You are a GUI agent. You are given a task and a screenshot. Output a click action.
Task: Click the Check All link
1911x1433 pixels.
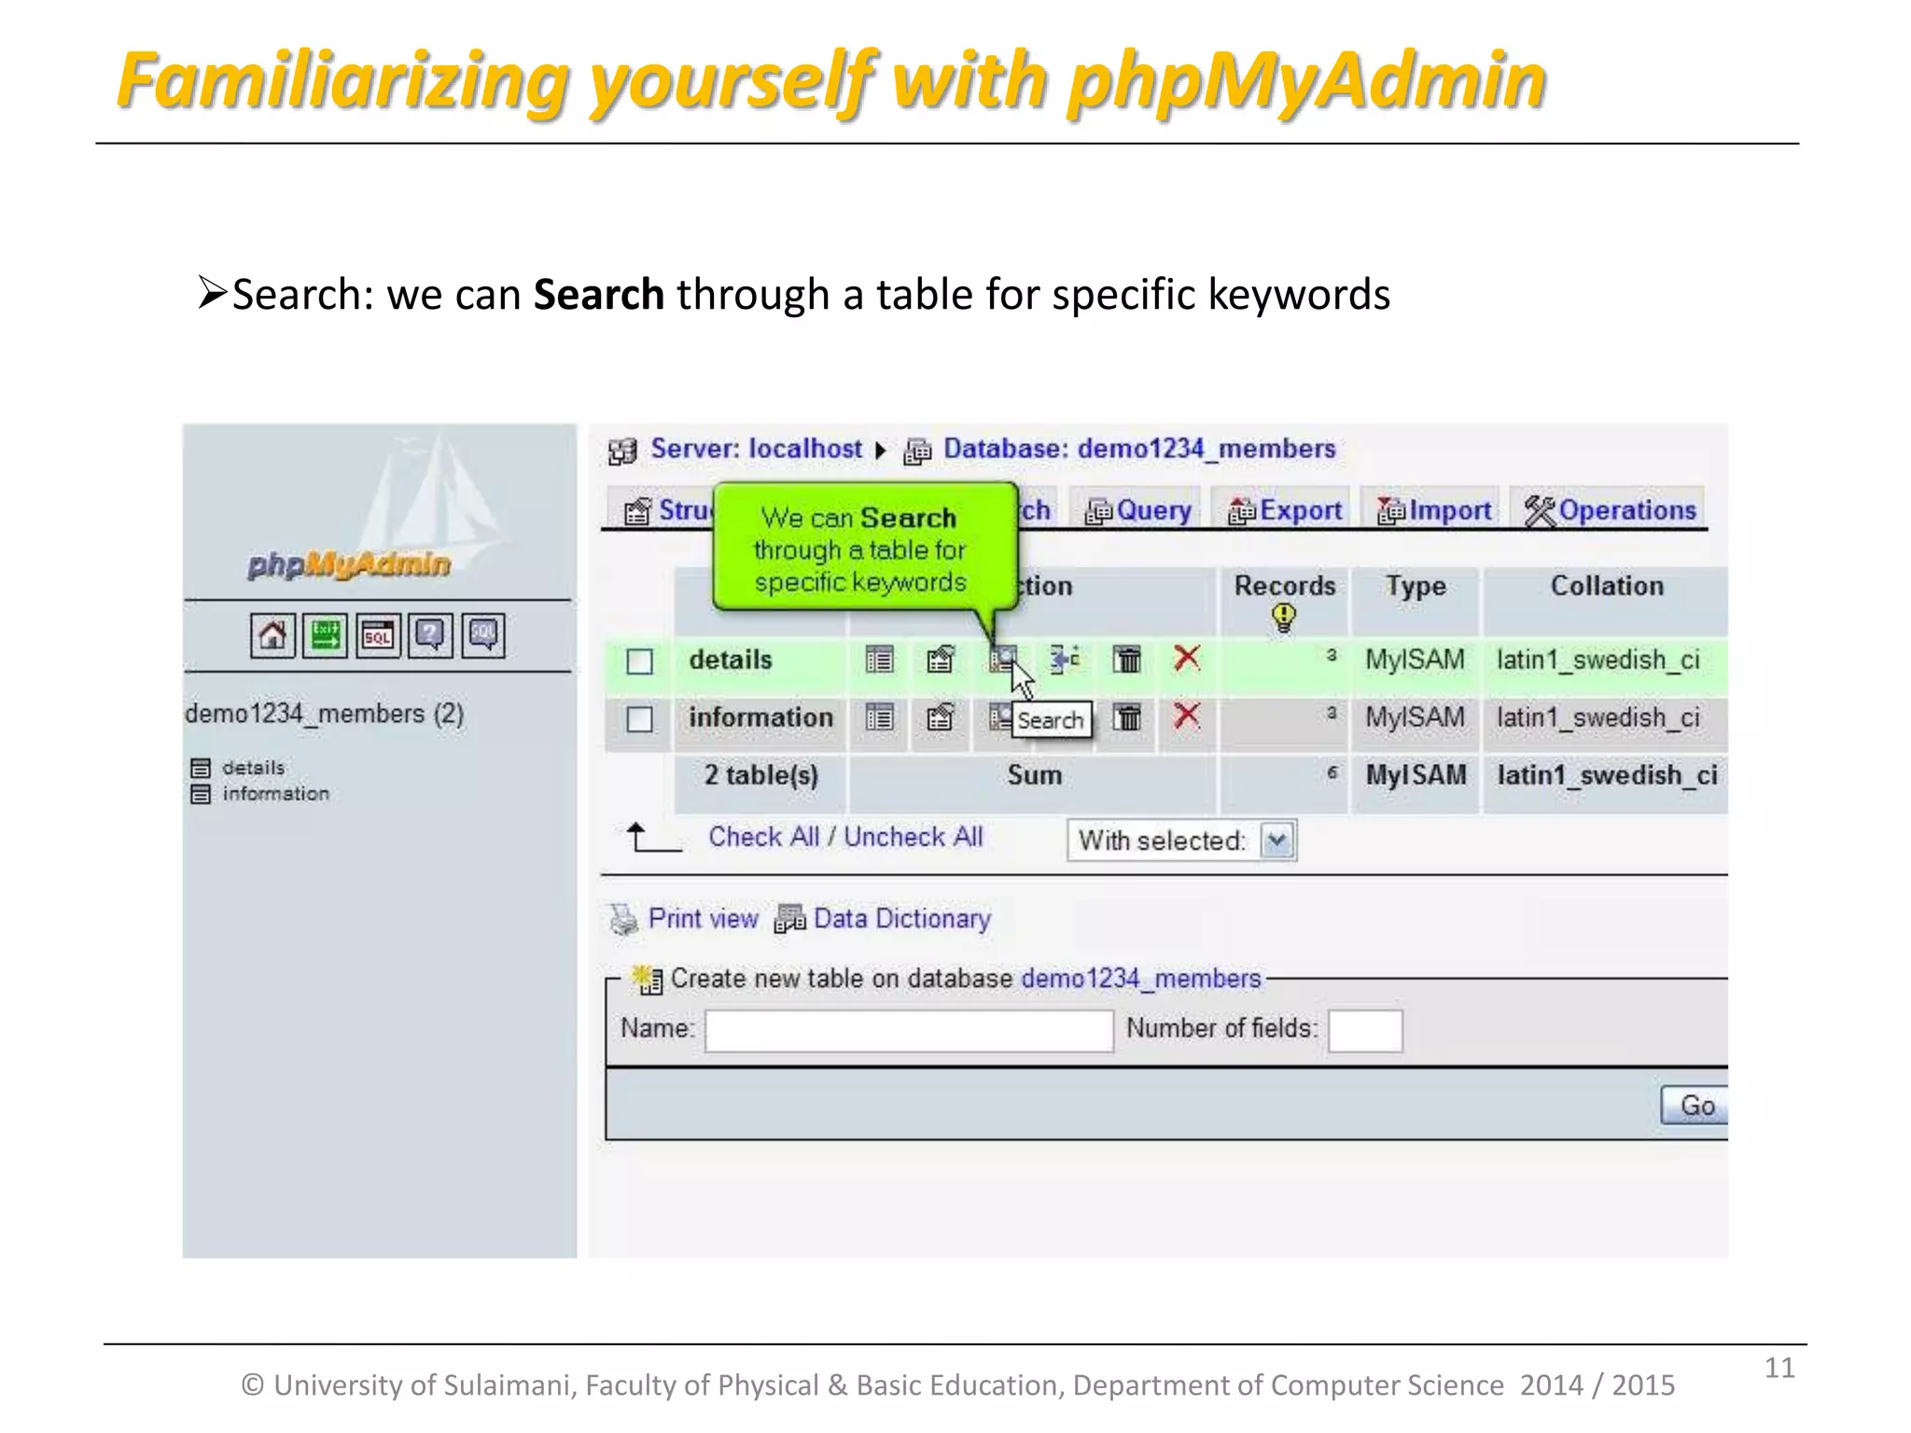pyautogui.click(x=763, y=837)
